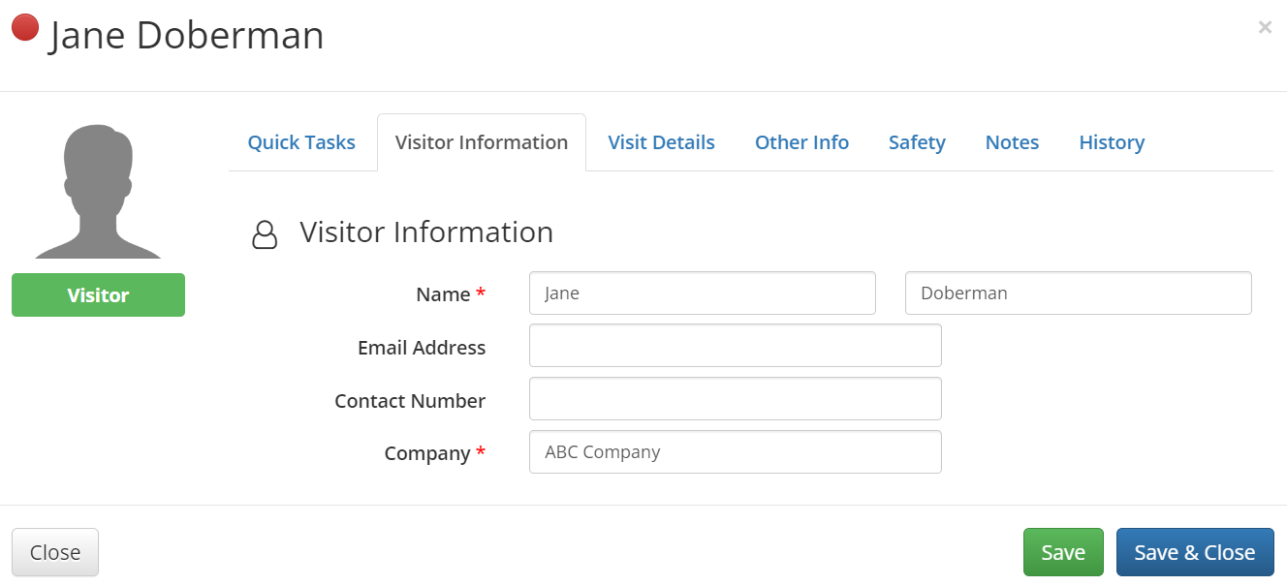
Task: Go to the Other Info tab
Action: (x=801, y=142)
